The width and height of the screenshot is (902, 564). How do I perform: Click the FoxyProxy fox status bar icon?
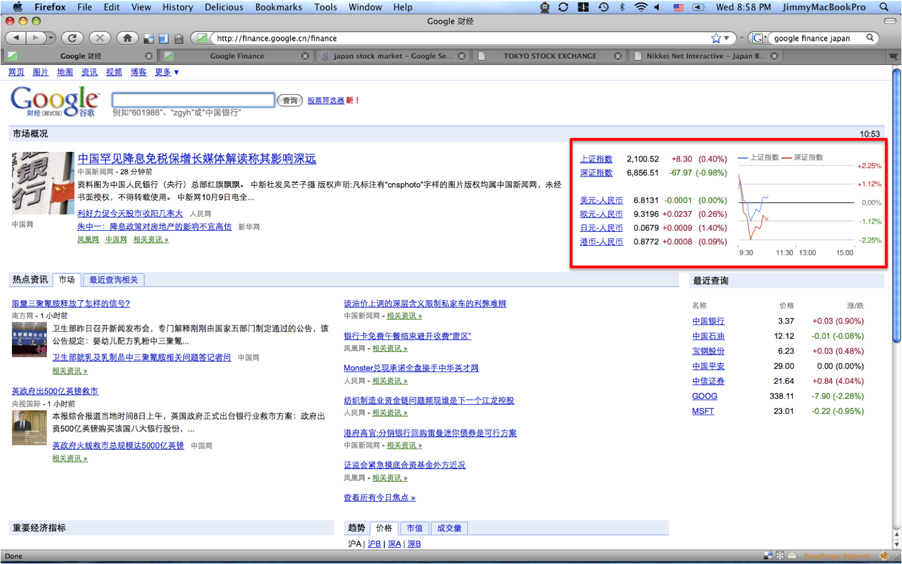(x=884, y=556)
